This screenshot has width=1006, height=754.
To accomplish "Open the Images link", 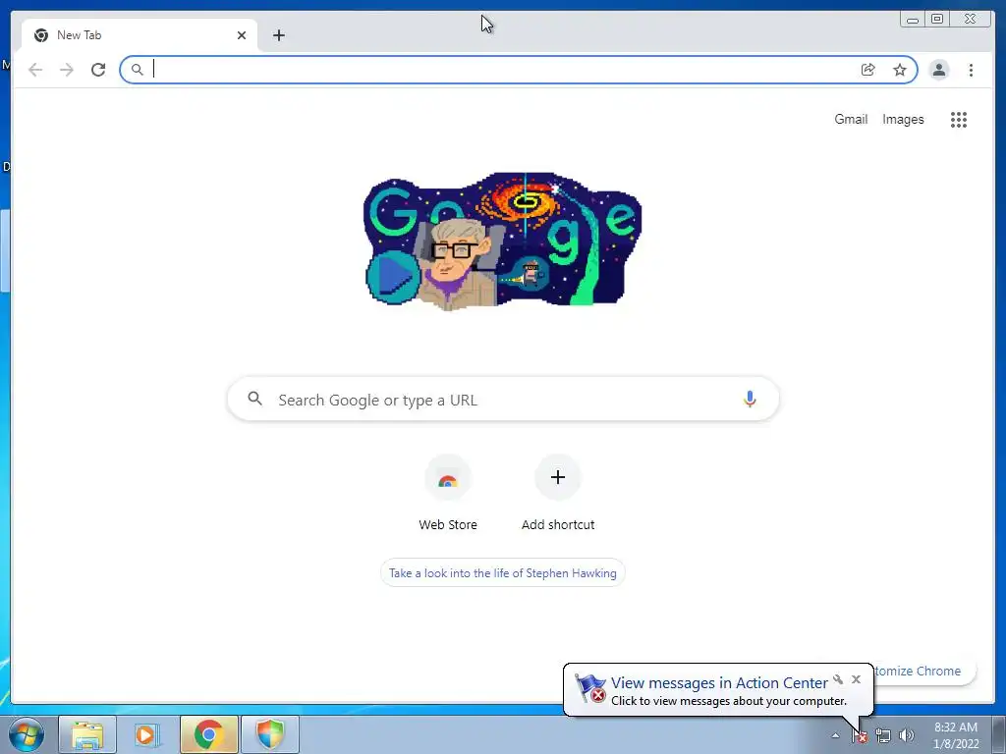I will coord(903,119).
